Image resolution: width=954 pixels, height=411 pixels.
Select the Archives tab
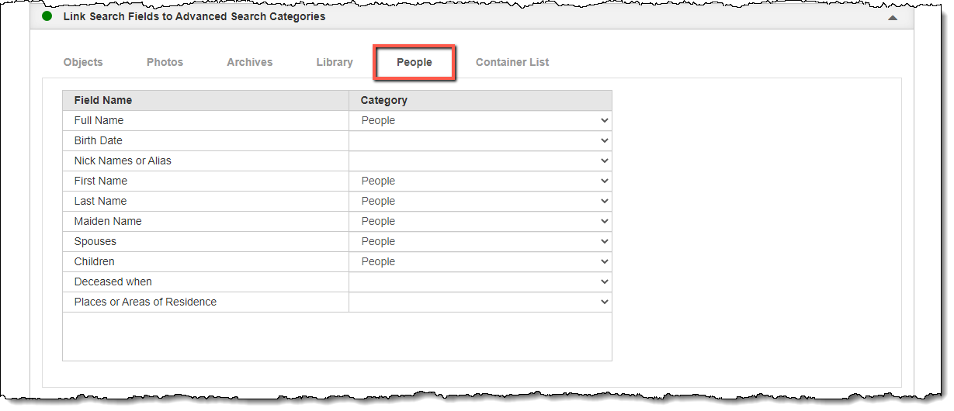[x=249, y=62]
